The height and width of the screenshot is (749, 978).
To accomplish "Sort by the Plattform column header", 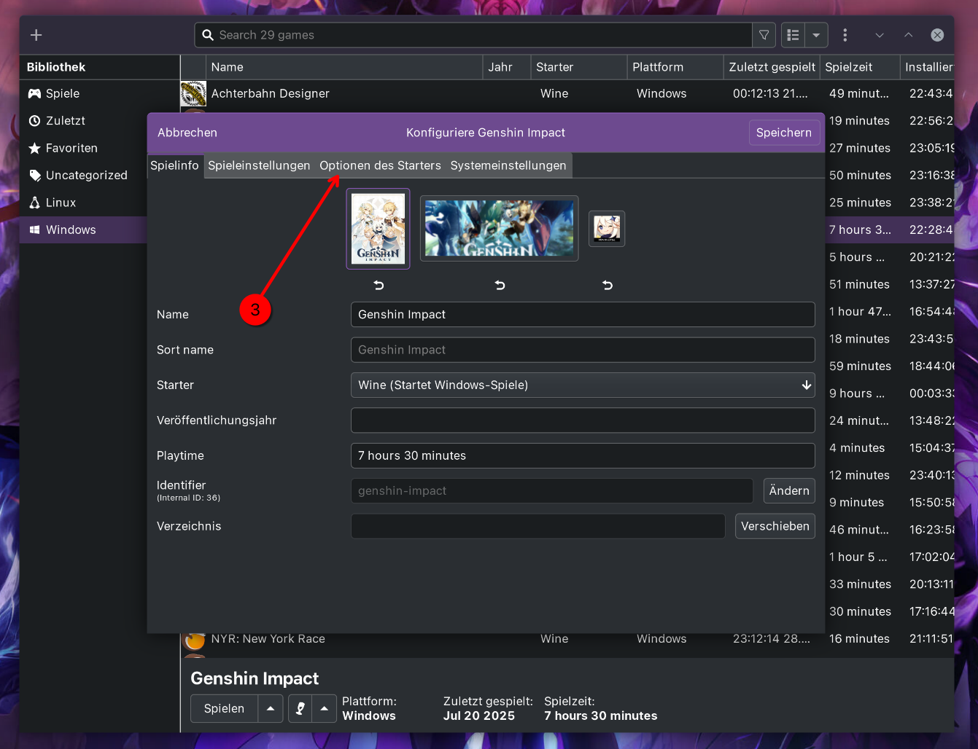I will [675, 67].
